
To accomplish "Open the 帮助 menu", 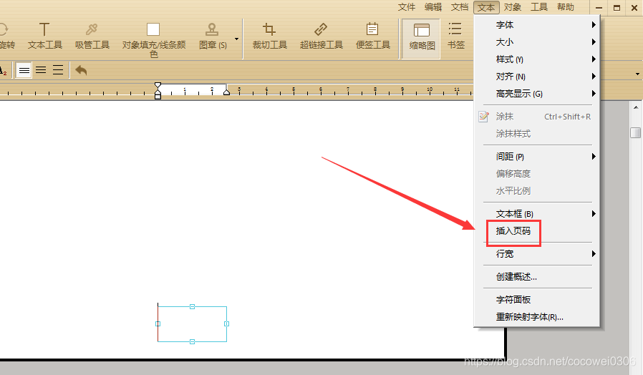I will (x=566, y=7).
